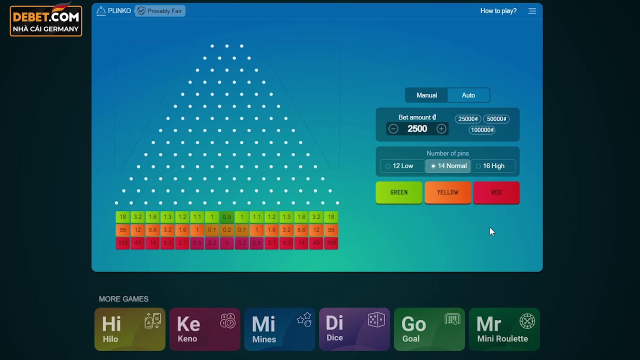
Task: Increase bet with the plus icon
Action: (441, 129)
